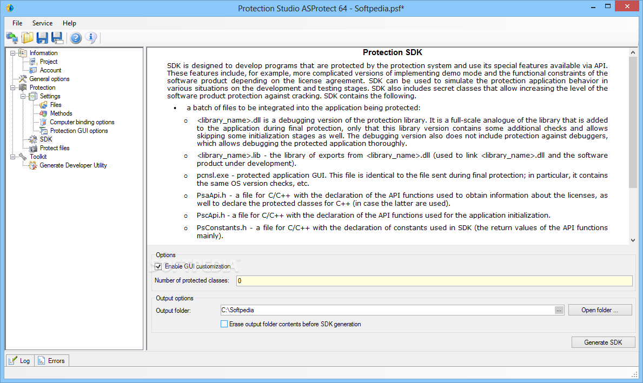Image resolution: width=643 pixels, height=383 pixels.
Task: Focus the Number of protected classes field
Action: [x=434, y=280]
